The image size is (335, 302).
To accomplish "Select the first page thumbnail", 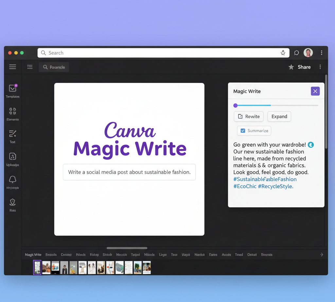I will pos(37,268).
